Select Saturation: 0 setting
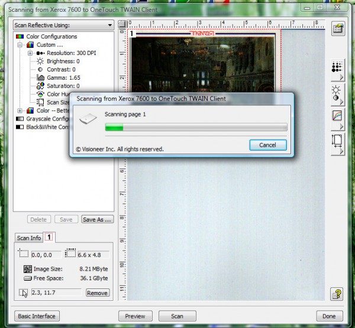Screen dimensions: 355x328 click(63, 86)
